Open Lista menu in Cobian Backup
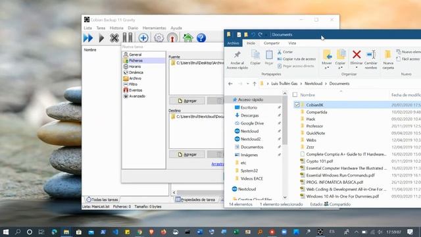 (x=87, y=28)
